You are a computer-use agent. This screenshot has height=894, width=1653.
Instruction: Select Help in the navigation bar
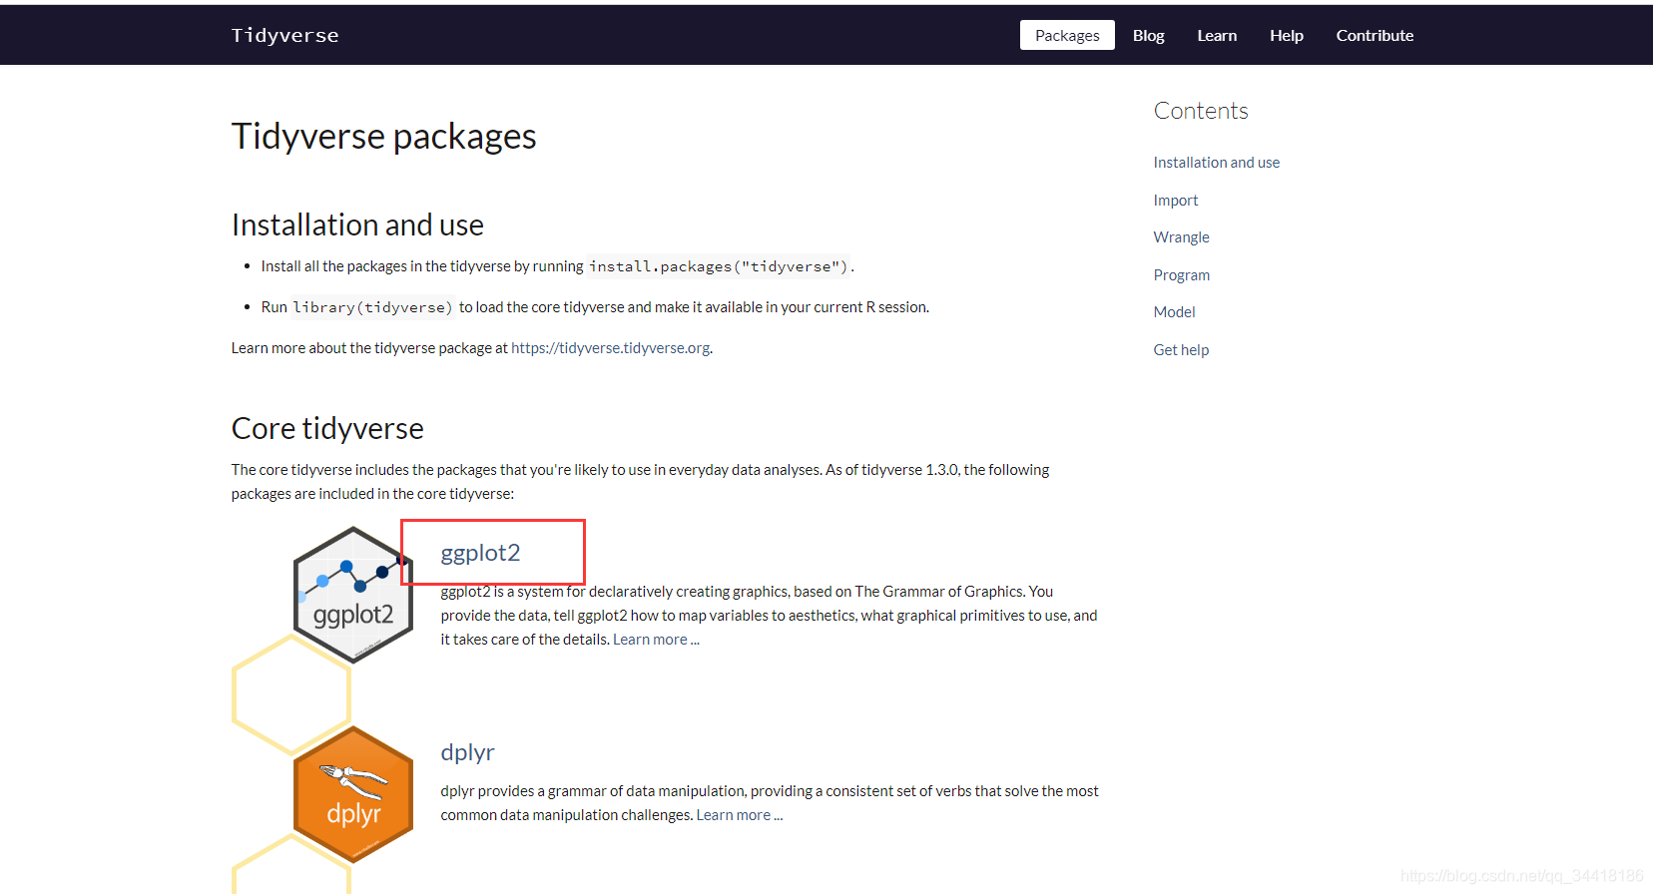(x=1287, y=35)
